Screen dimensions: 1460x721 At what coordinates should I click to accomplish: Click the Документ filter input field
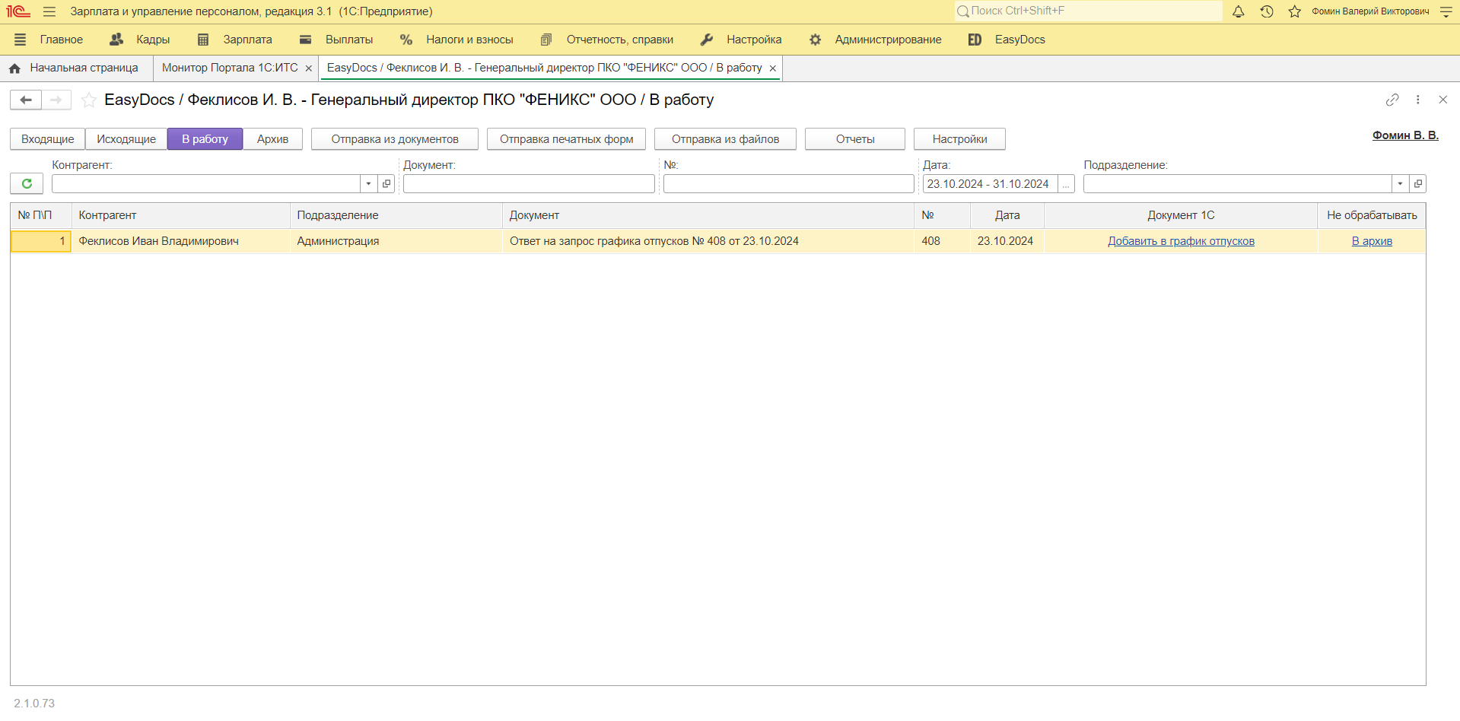528,184
